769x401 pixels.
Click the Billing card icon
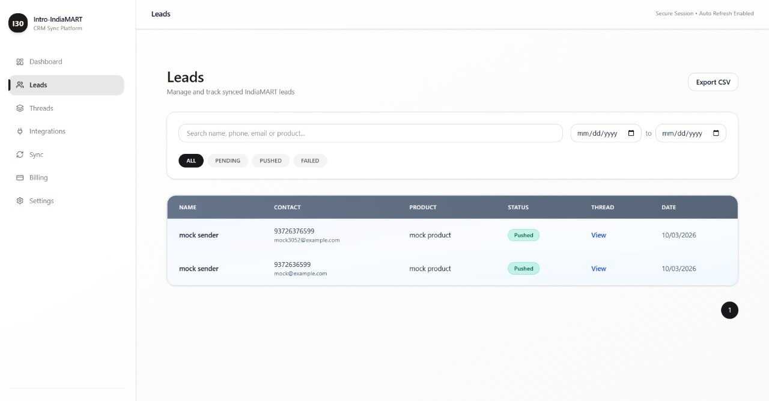[20, 177]
